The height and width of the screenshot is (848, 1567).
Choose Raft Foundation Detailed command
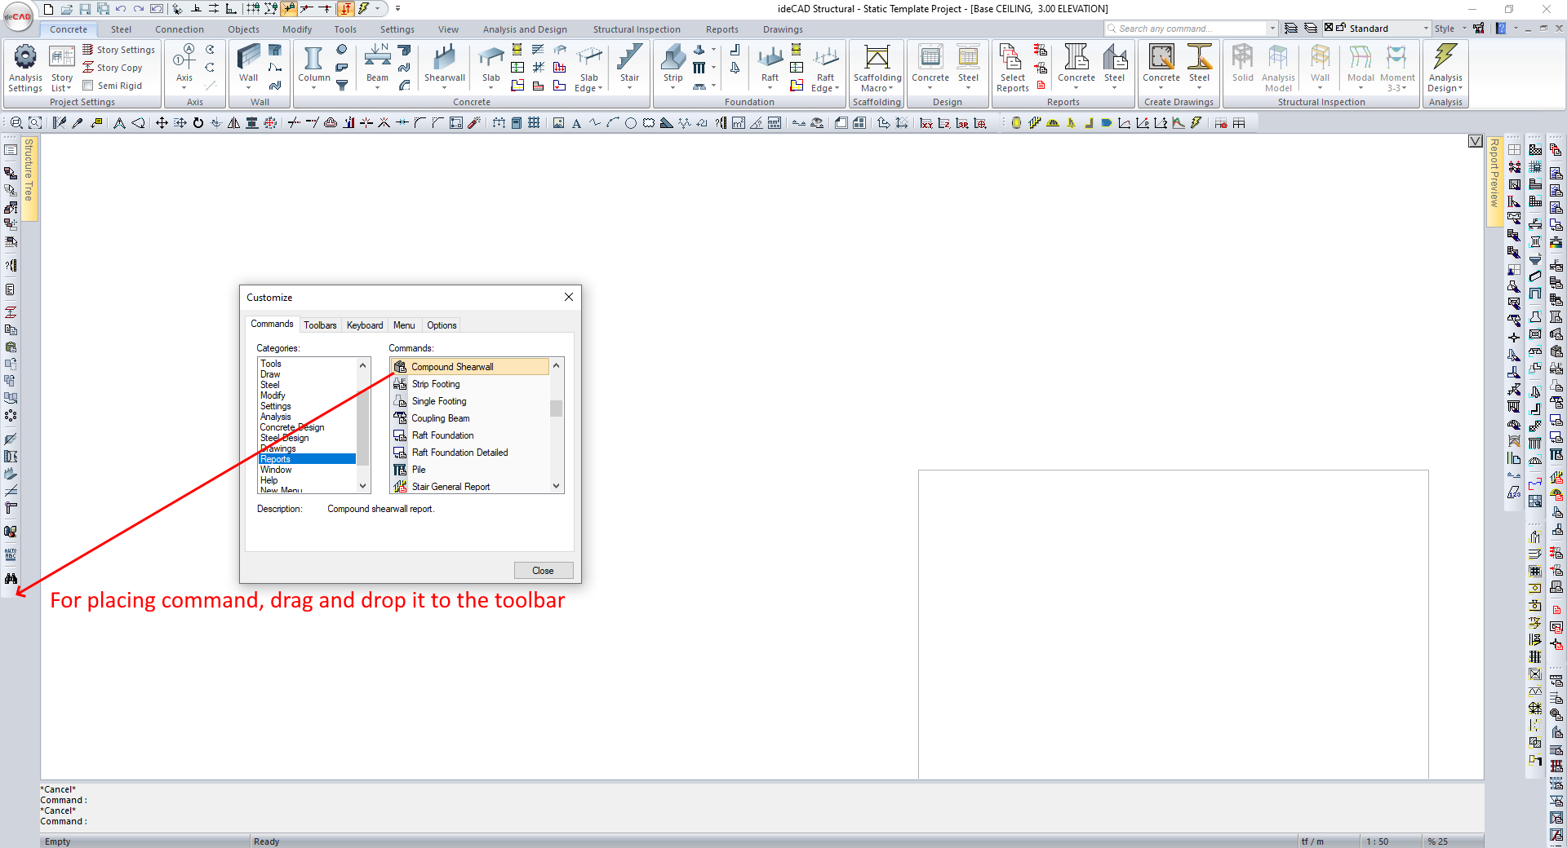459,453
